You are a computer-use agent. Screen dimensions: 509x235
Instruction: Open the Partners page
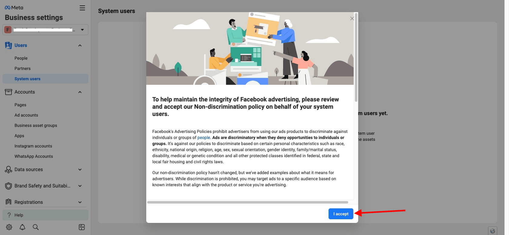point(22,68)
